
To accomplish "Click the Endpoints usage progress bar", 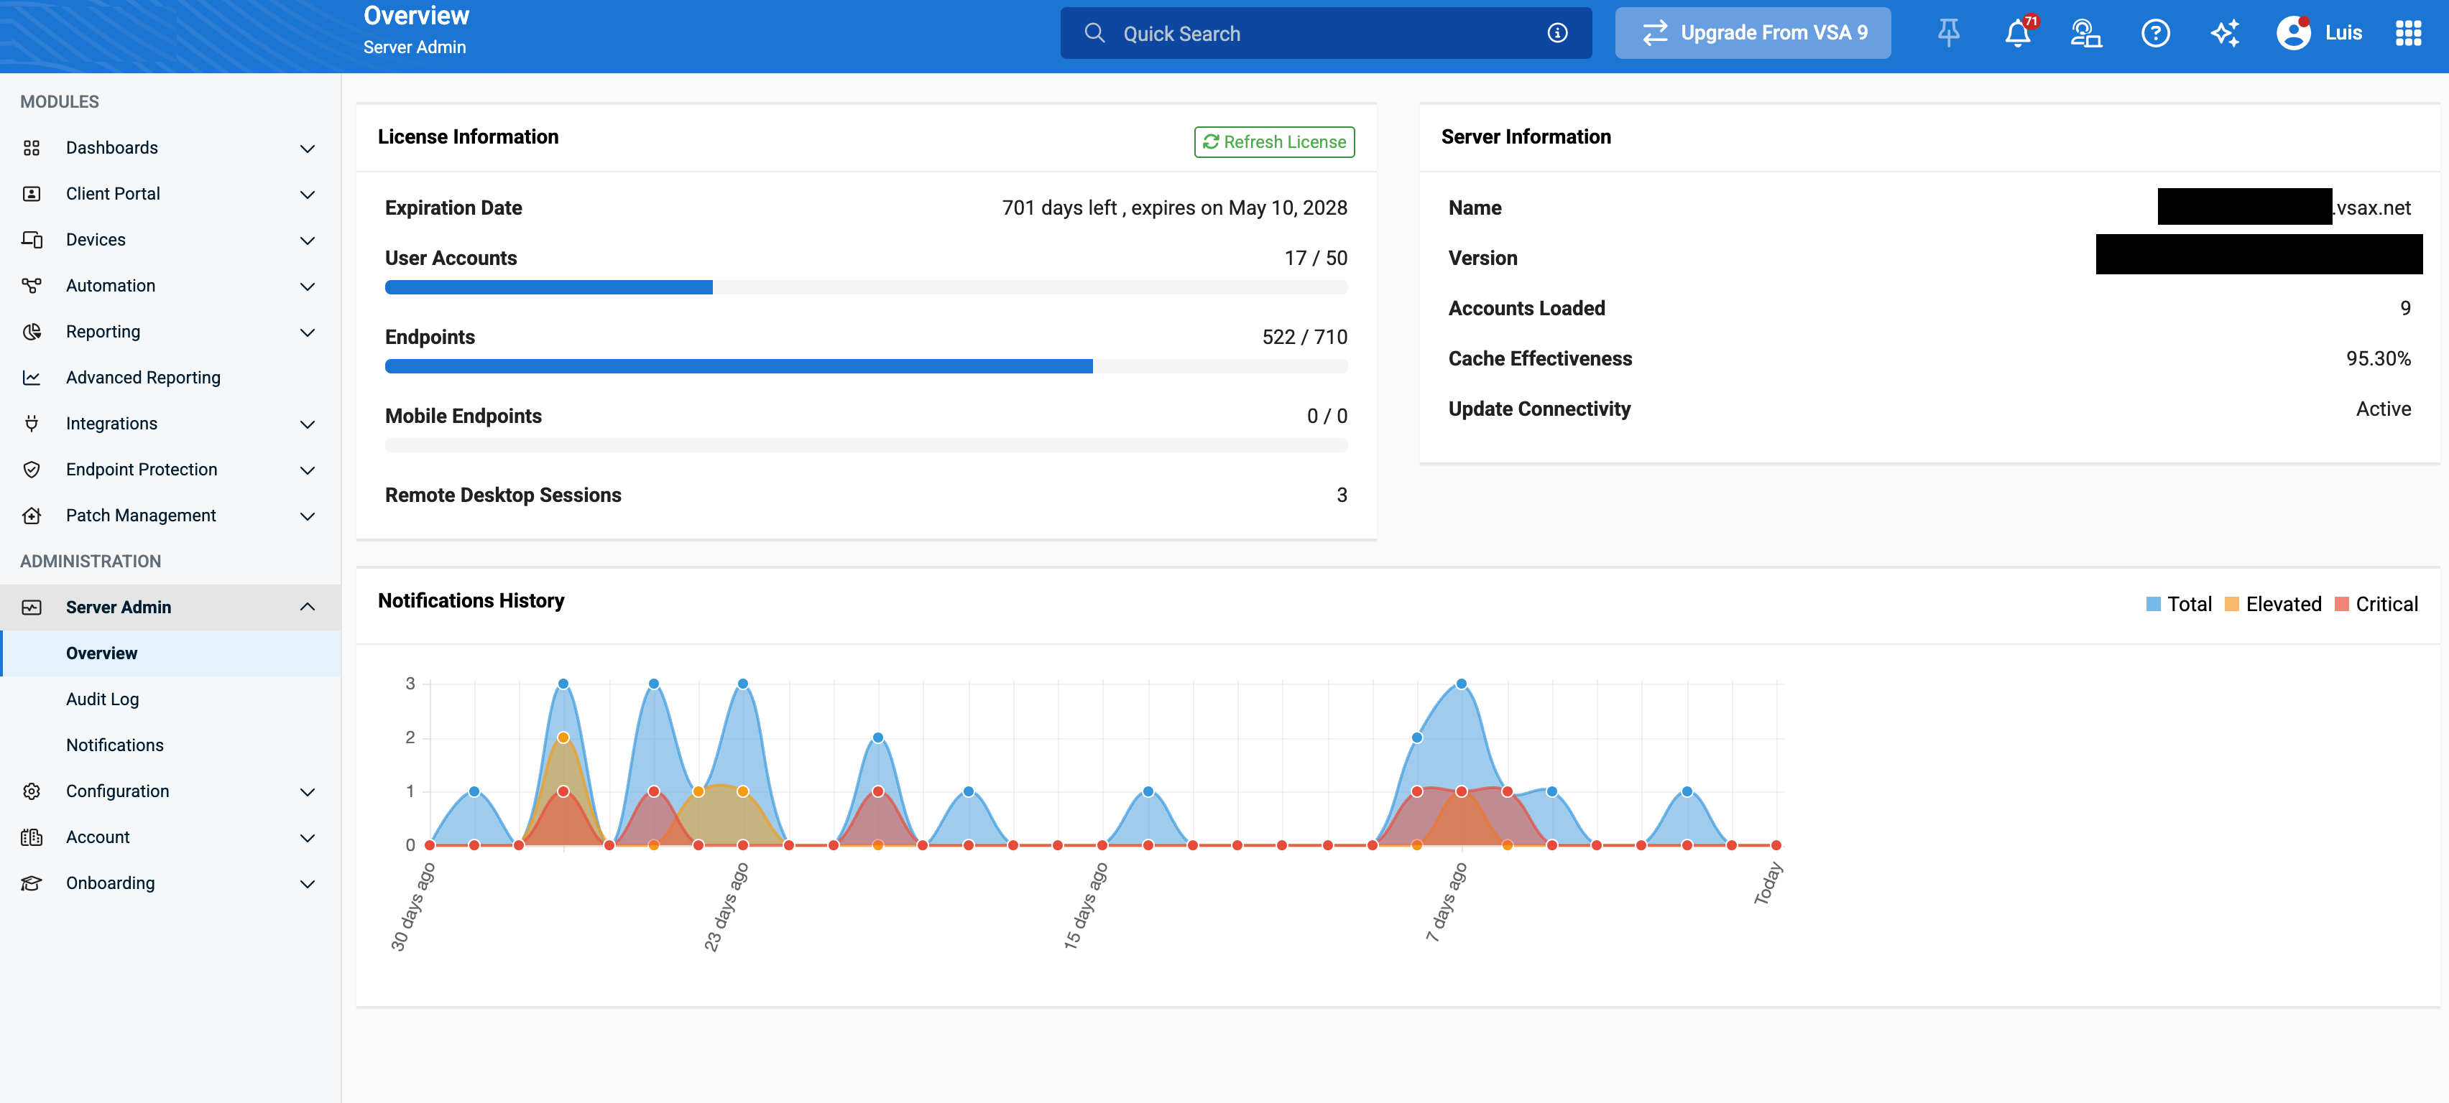I will pos(866,367).
